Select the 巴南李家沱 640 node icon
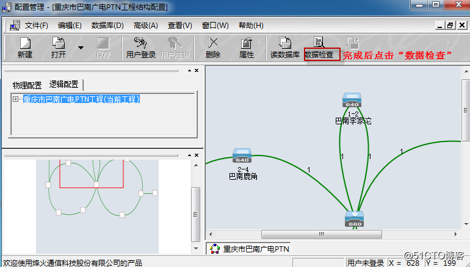Screen dimensions: 470x267 [x=352, y=100]
